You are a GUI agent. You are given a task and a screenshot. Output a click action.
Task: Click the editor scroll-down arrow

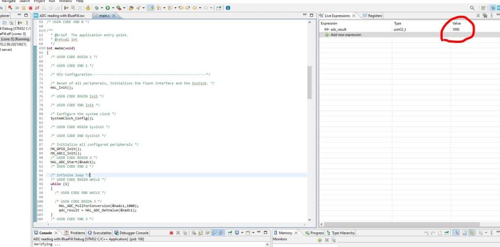pos(309,220)
